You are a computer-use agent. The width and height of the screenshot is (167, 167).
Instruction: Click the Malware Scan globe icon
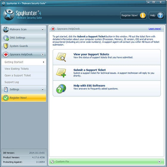click(x=6, y=30)
